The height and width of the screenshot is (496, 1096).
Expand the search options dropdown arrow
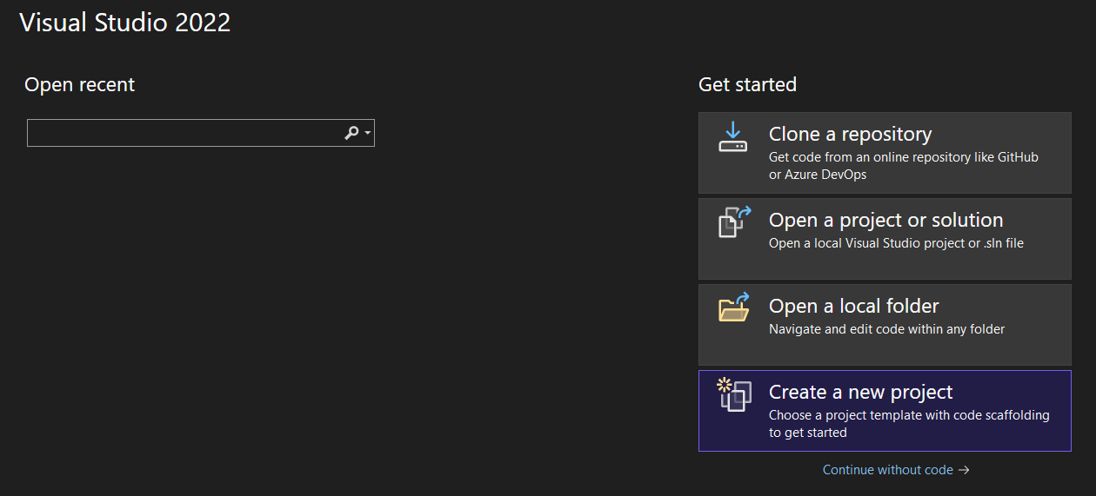[x=368, y=134]
